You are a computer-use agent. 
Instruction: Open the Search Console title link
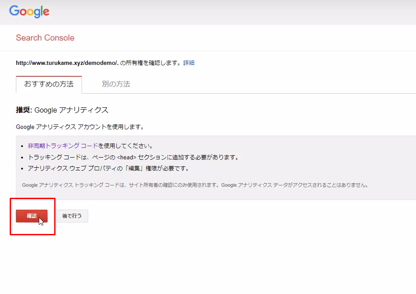tap(45, 38)
